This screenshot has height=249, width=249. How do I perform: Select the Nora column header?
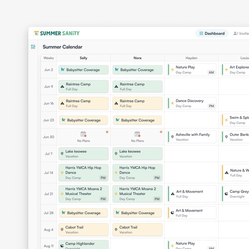tap(137, 58)
